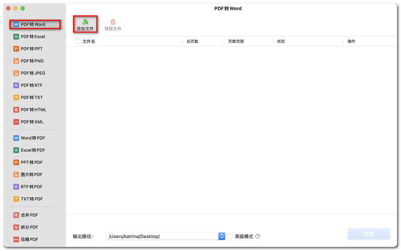Click the 移除文件 remove button
Screen dimensions: 401x251
(113, 24)
